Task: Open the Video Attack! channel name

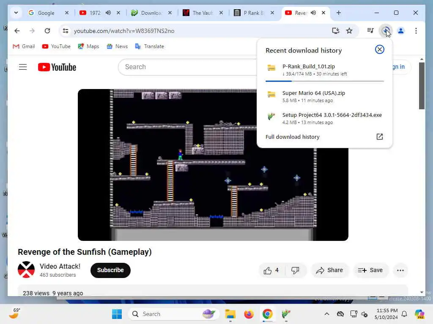Action: point(60,267)
